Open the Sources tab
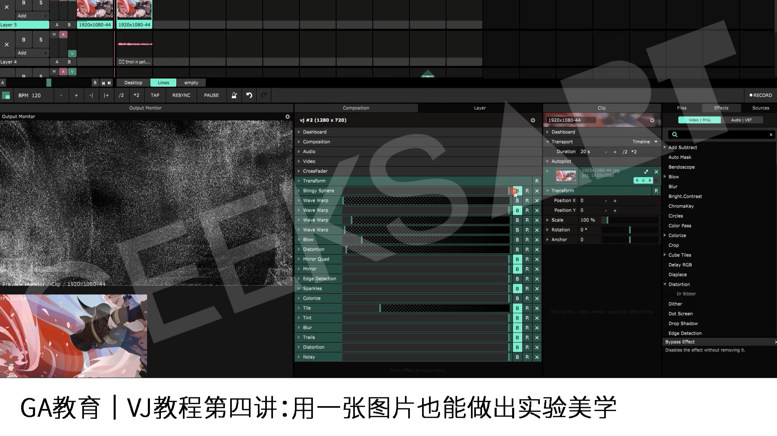 (760, 108)
